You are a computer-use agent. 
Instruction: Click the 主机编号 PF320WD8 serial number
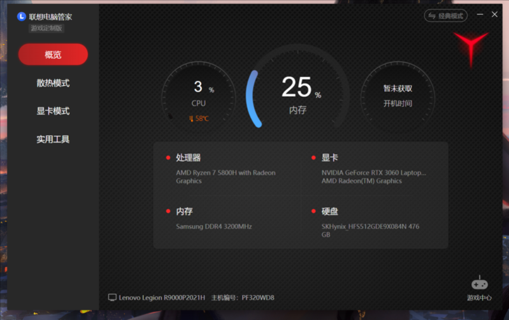243,298
